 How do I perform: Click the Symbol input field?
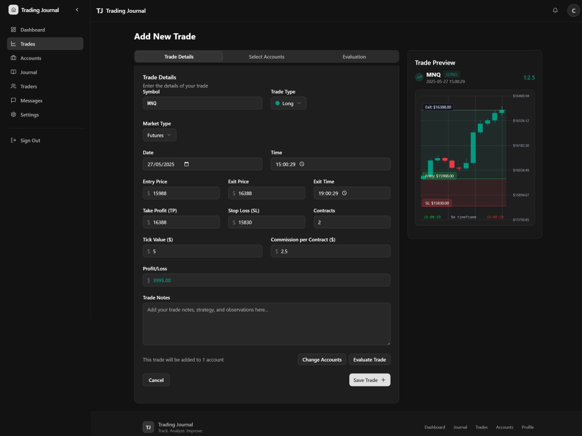203,103
